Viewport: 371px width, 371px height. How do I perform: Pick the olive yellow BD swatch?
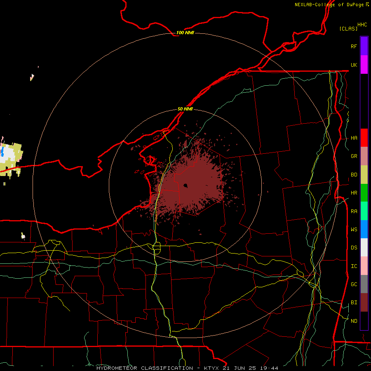pos(364,175)
